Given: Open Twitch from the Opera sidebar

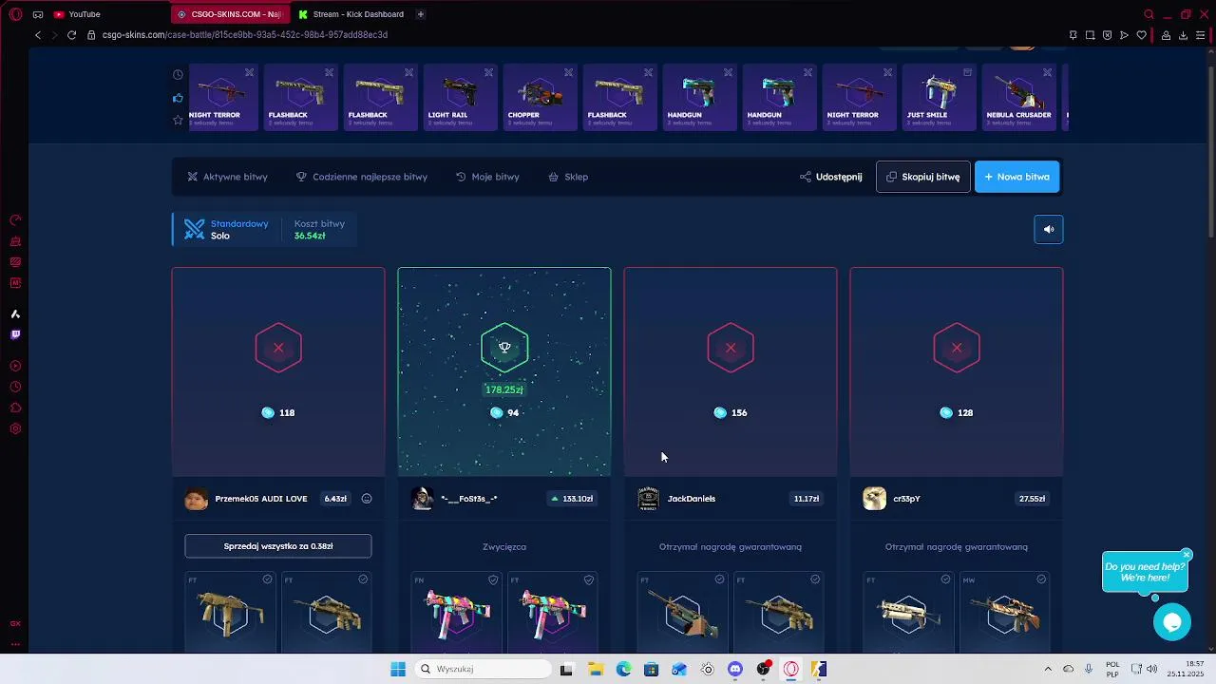Looking at the screenshot, I should click(x=15, y=334).
